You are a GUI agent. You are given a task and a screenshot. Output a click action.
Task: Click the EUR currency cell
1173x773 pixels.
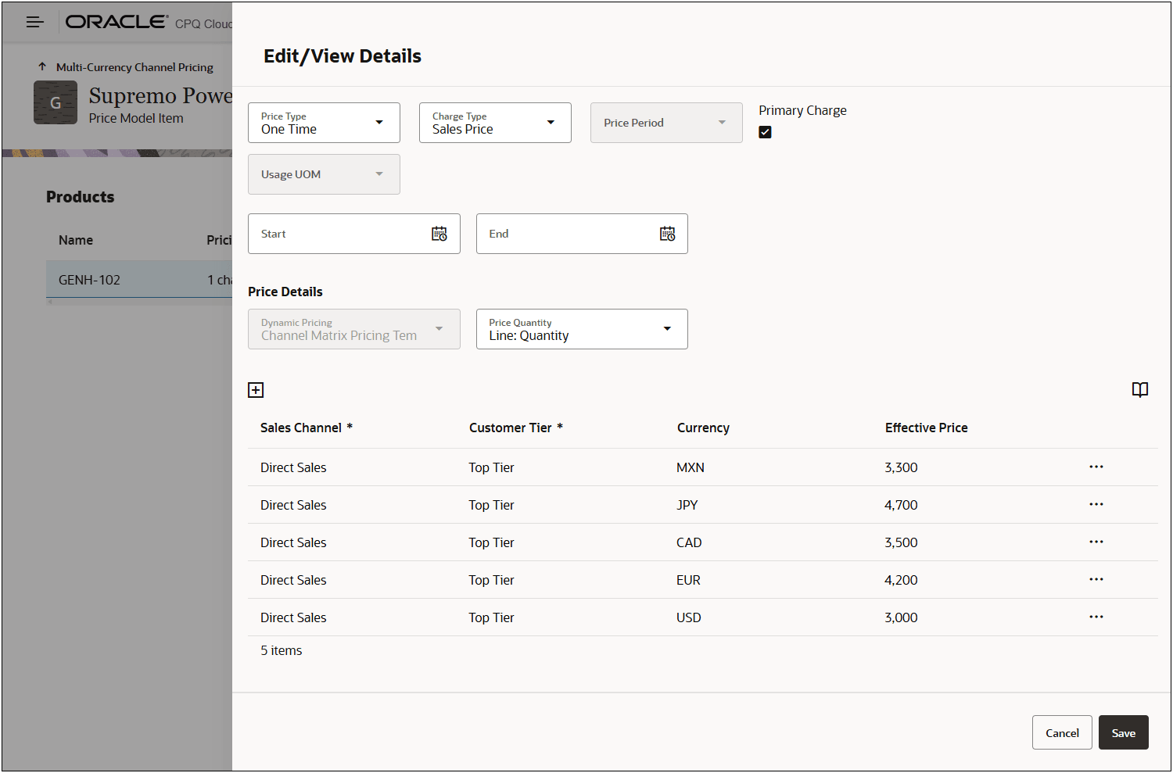[x=688, y=580]
